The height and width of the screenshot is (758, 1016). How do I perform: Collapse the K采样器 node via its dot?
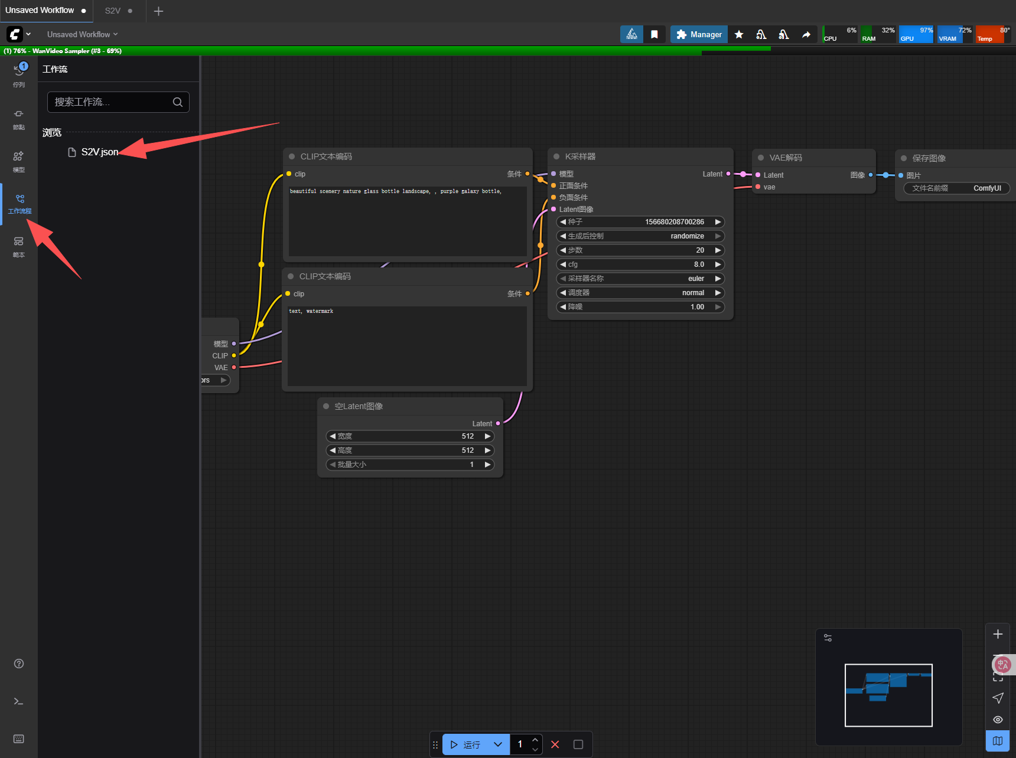pos(556,156)
